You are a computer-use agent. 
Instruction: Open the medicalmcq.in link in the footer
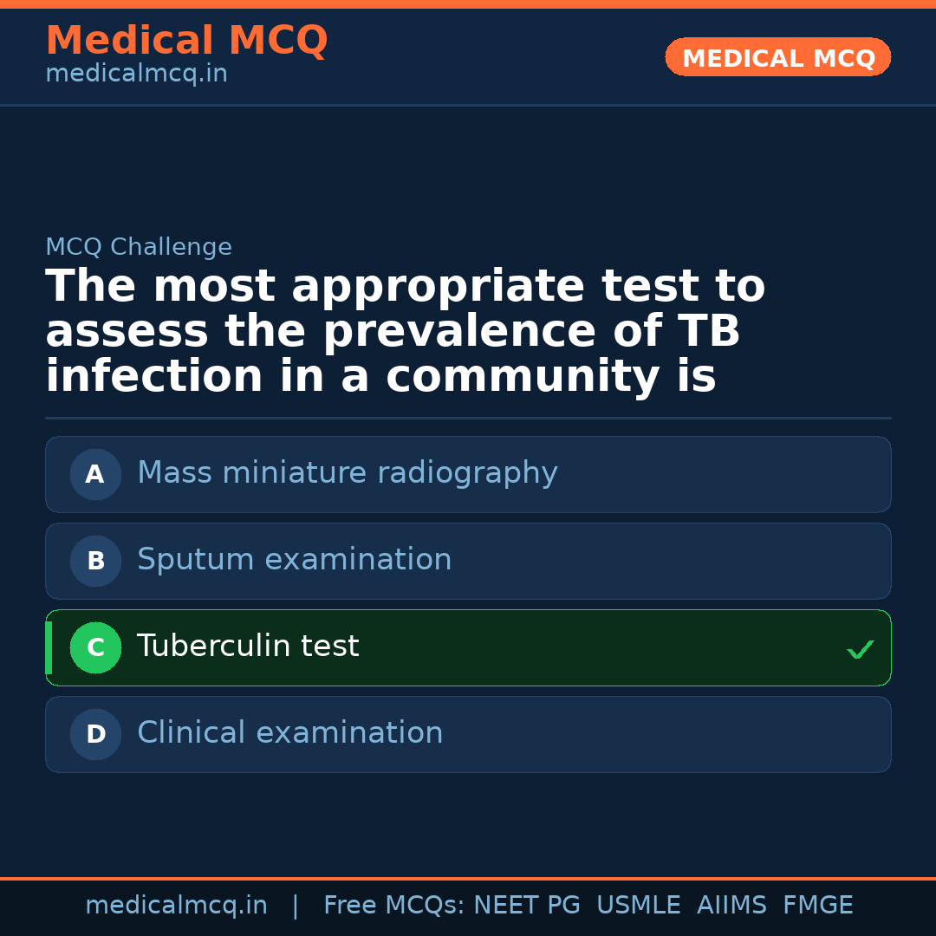point(176,906)
